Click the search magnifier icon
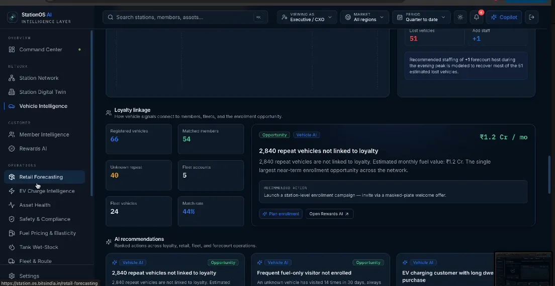 111,17
